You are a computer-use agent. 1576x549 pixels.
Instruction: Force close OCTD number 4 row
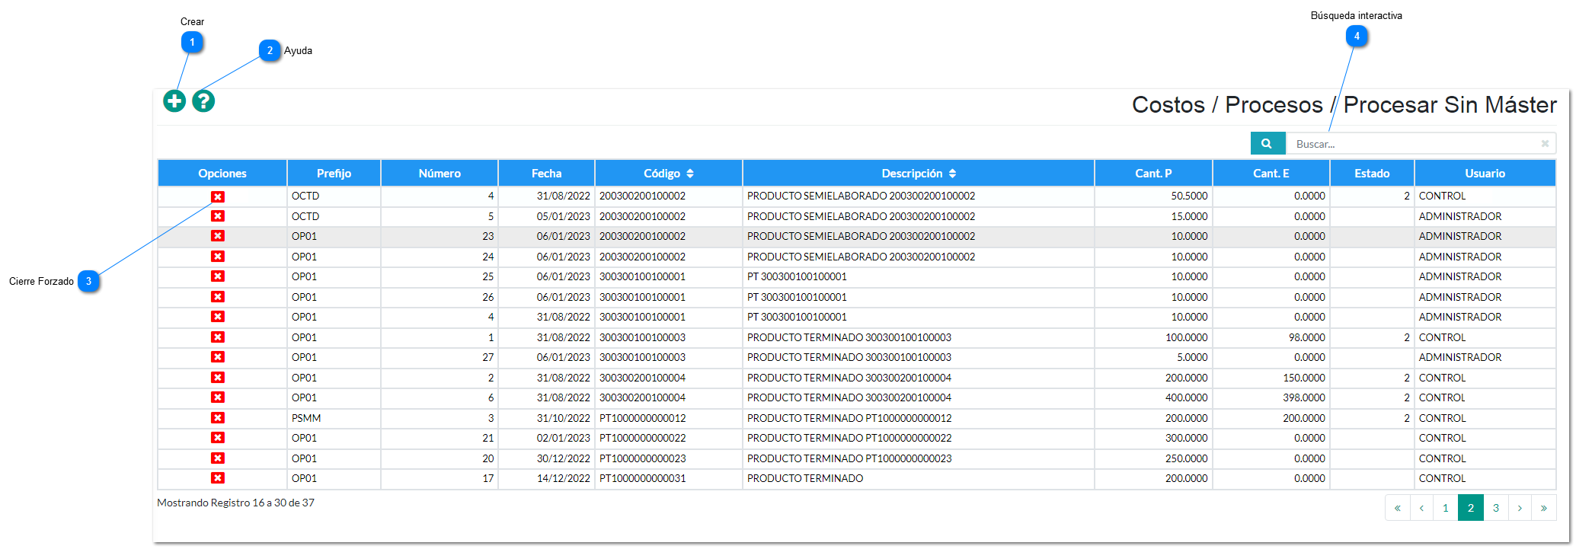(x=218, y=196)
